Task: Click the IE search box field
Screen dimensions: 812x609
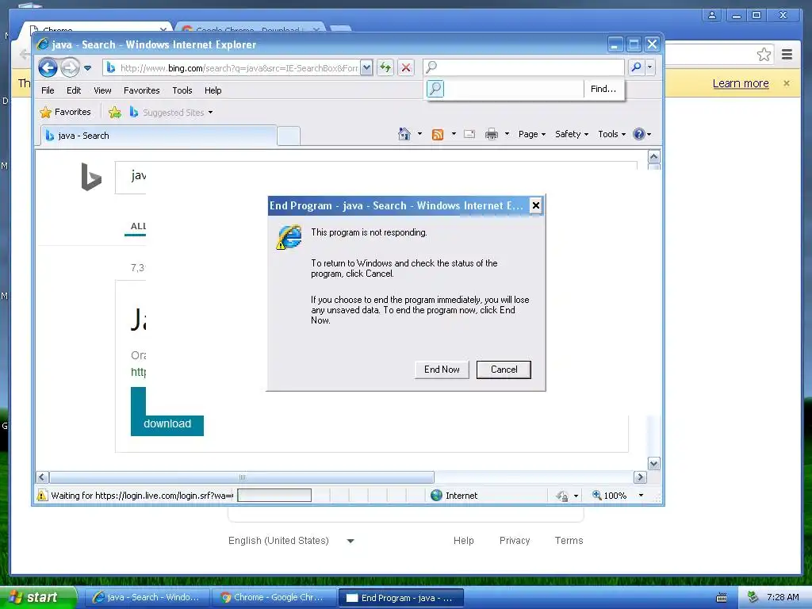Action: pyautogui.click(x=523, y=67)
